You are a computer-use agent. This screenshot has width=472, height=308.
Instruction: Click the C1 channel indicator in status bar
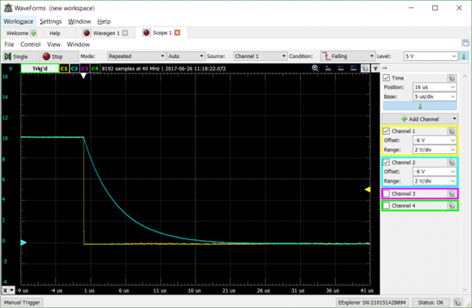click(65, 68)
